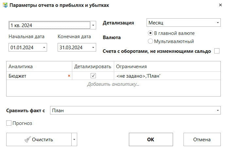The image size is (227, 153).
Task: Expand the Сравнить факт с dropdown
Action: 218,111
